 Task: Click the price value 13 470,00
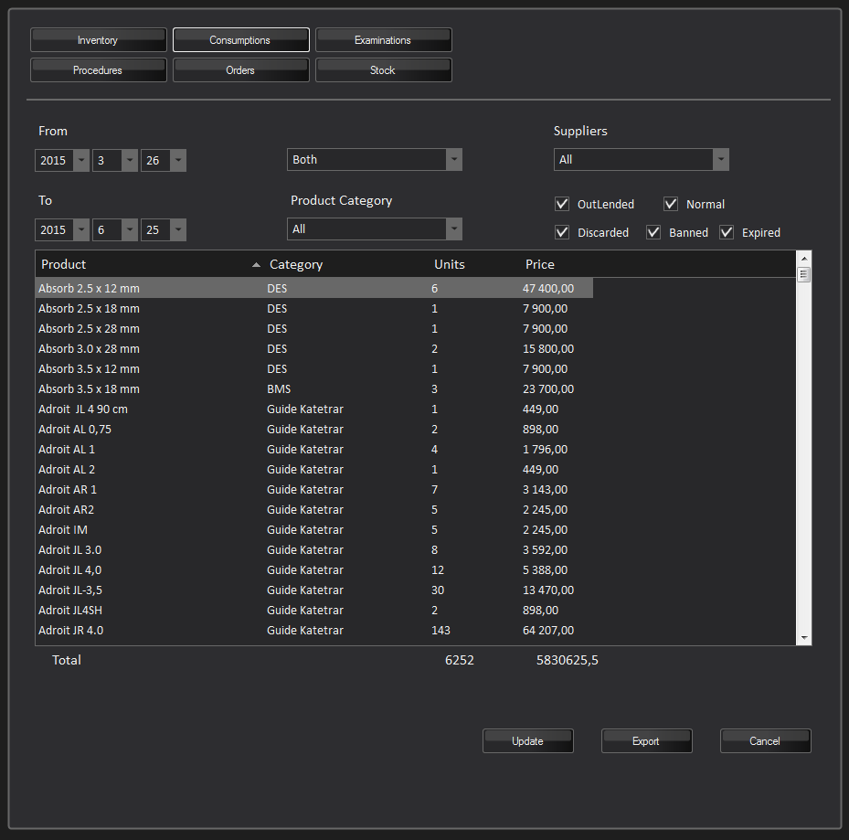pos(548,590)
